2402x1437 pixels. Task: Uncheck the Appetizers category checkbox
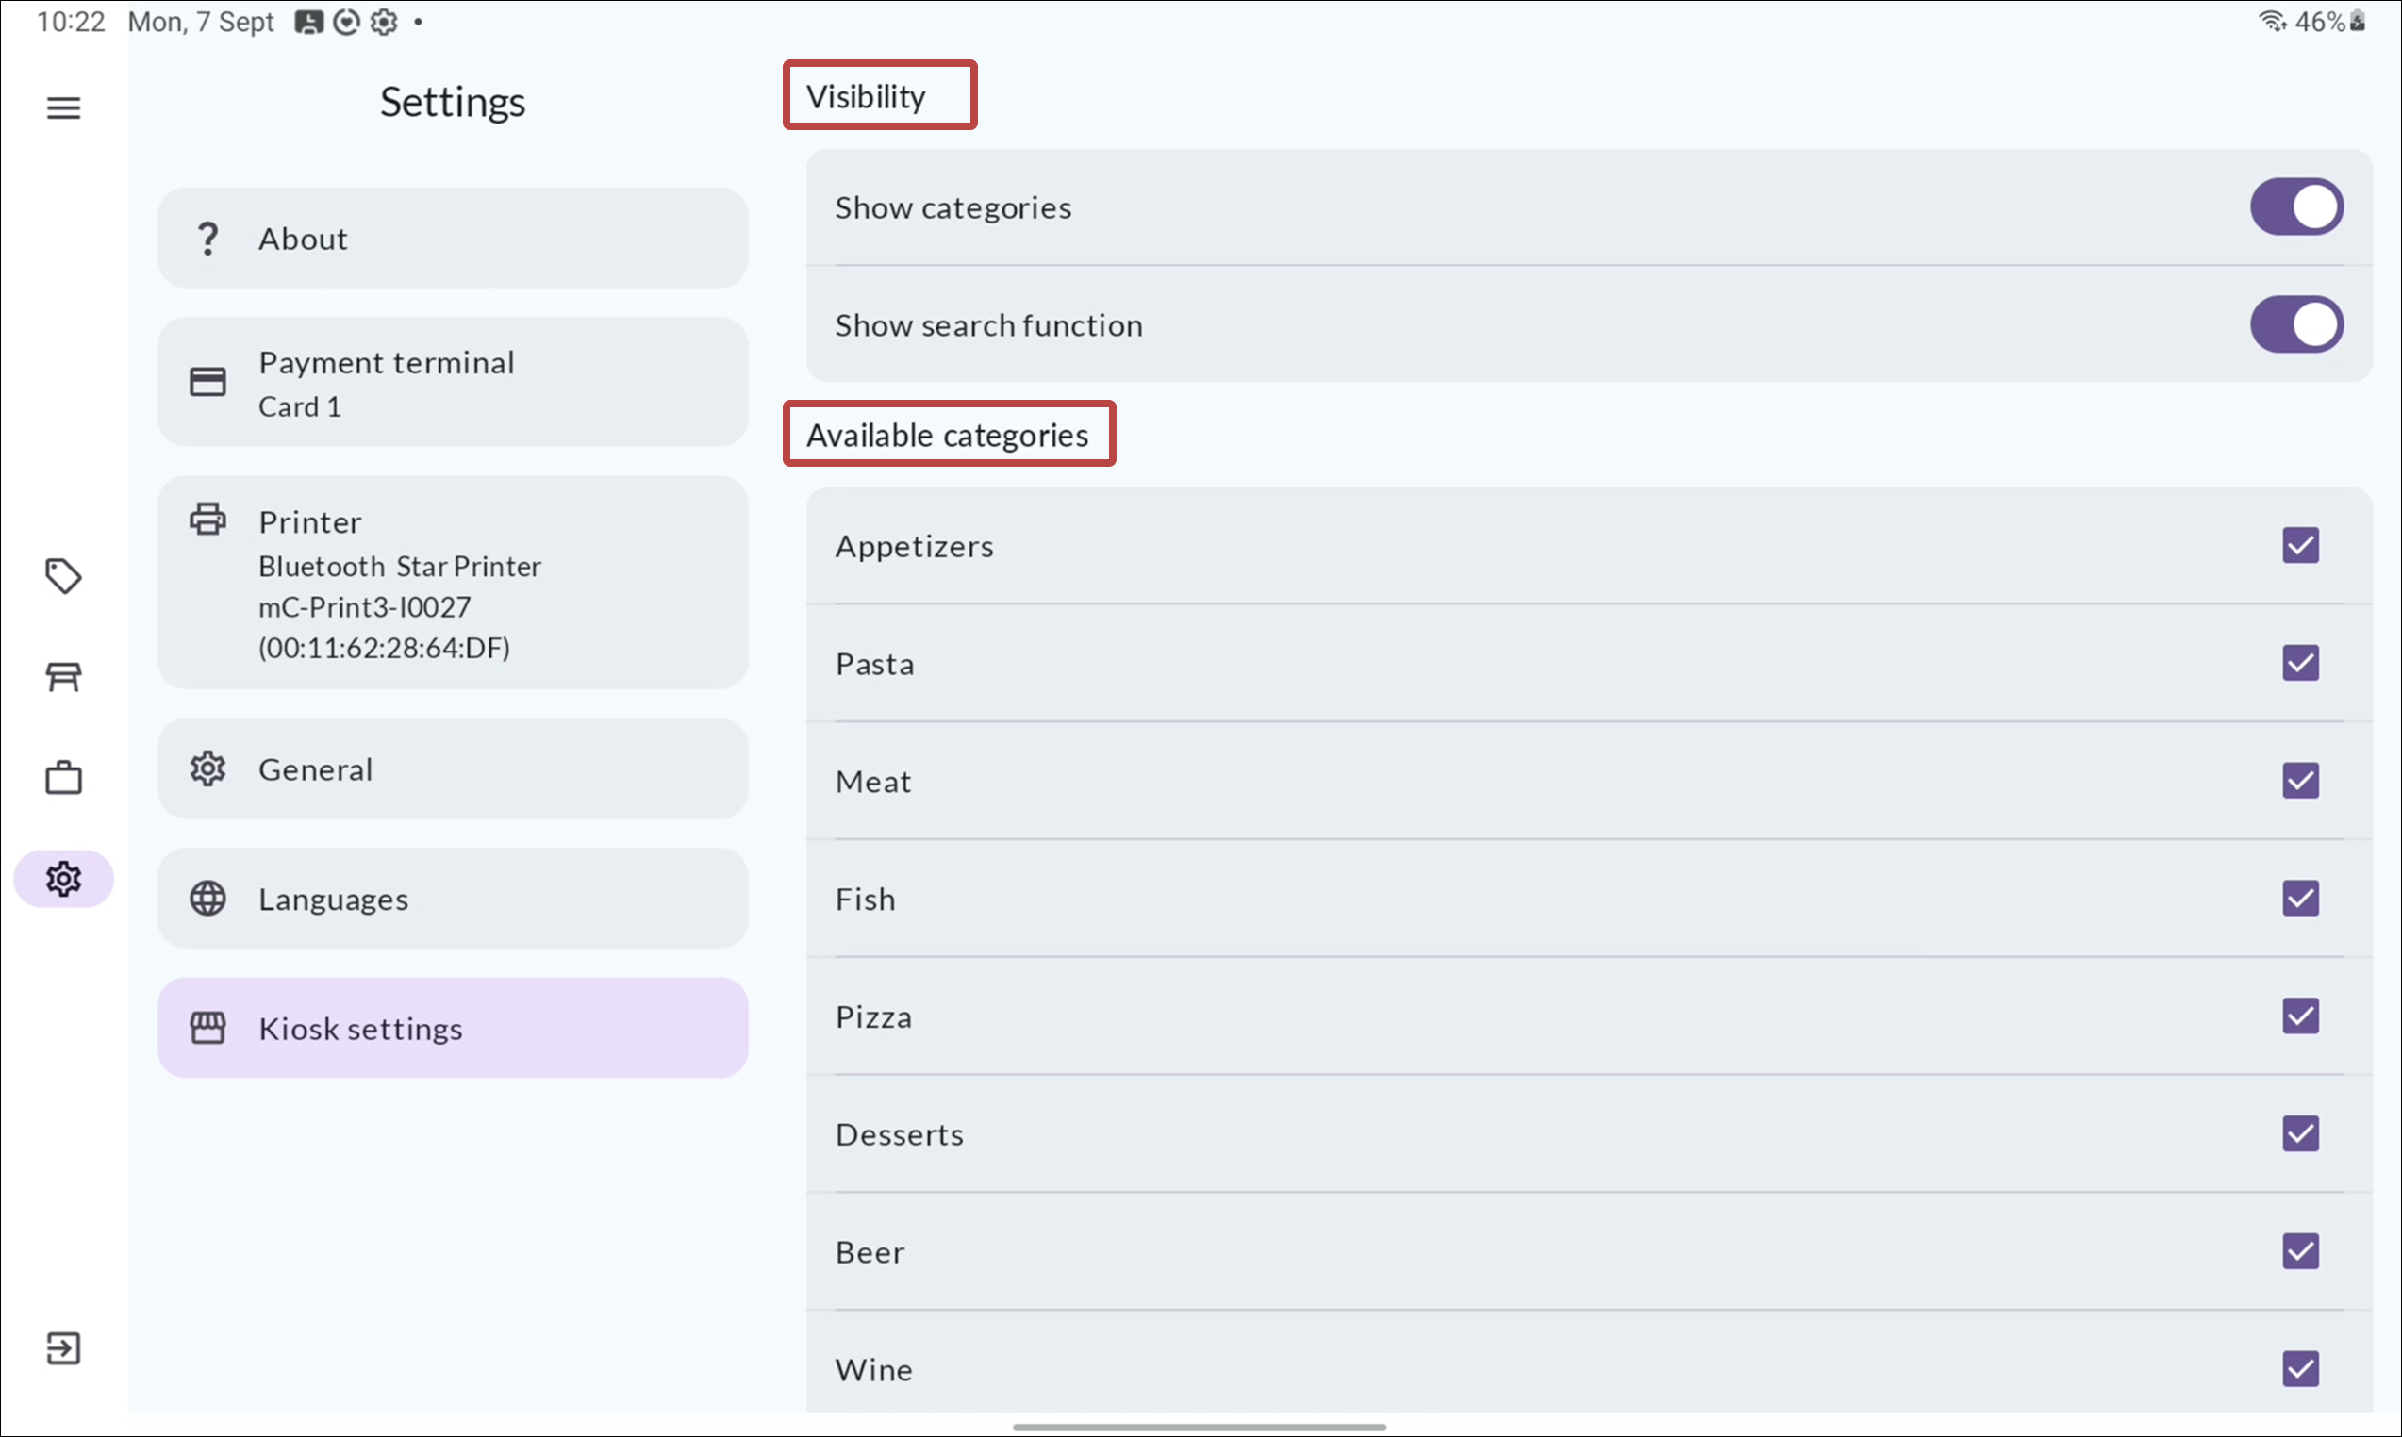[x=2300, y=545]
